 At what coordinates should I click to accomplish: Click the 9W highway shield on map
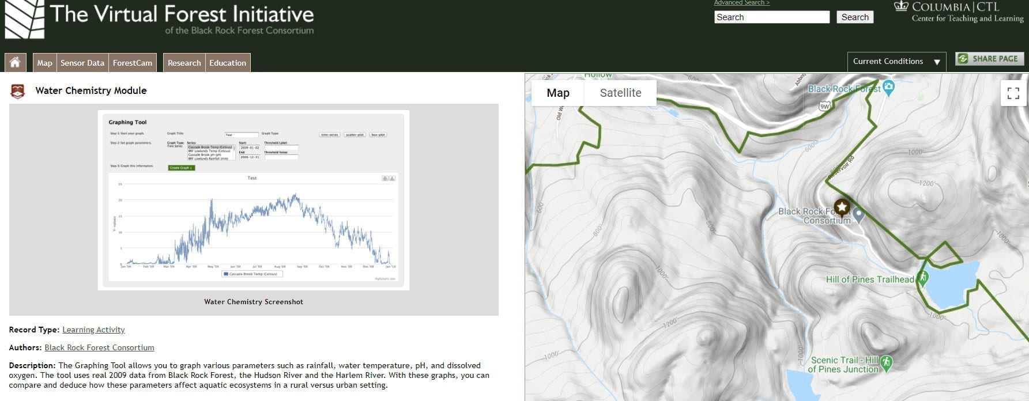point(824,106)
